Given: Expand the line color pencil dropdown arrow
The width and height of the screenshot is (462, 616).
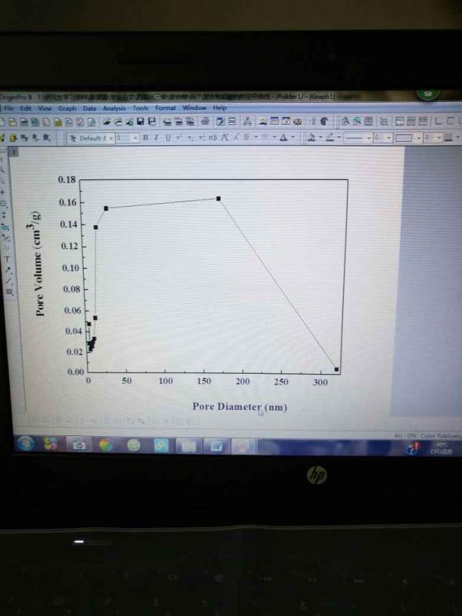Looking at the screenshot, I should pyautogui.click(x=339, y=138).
